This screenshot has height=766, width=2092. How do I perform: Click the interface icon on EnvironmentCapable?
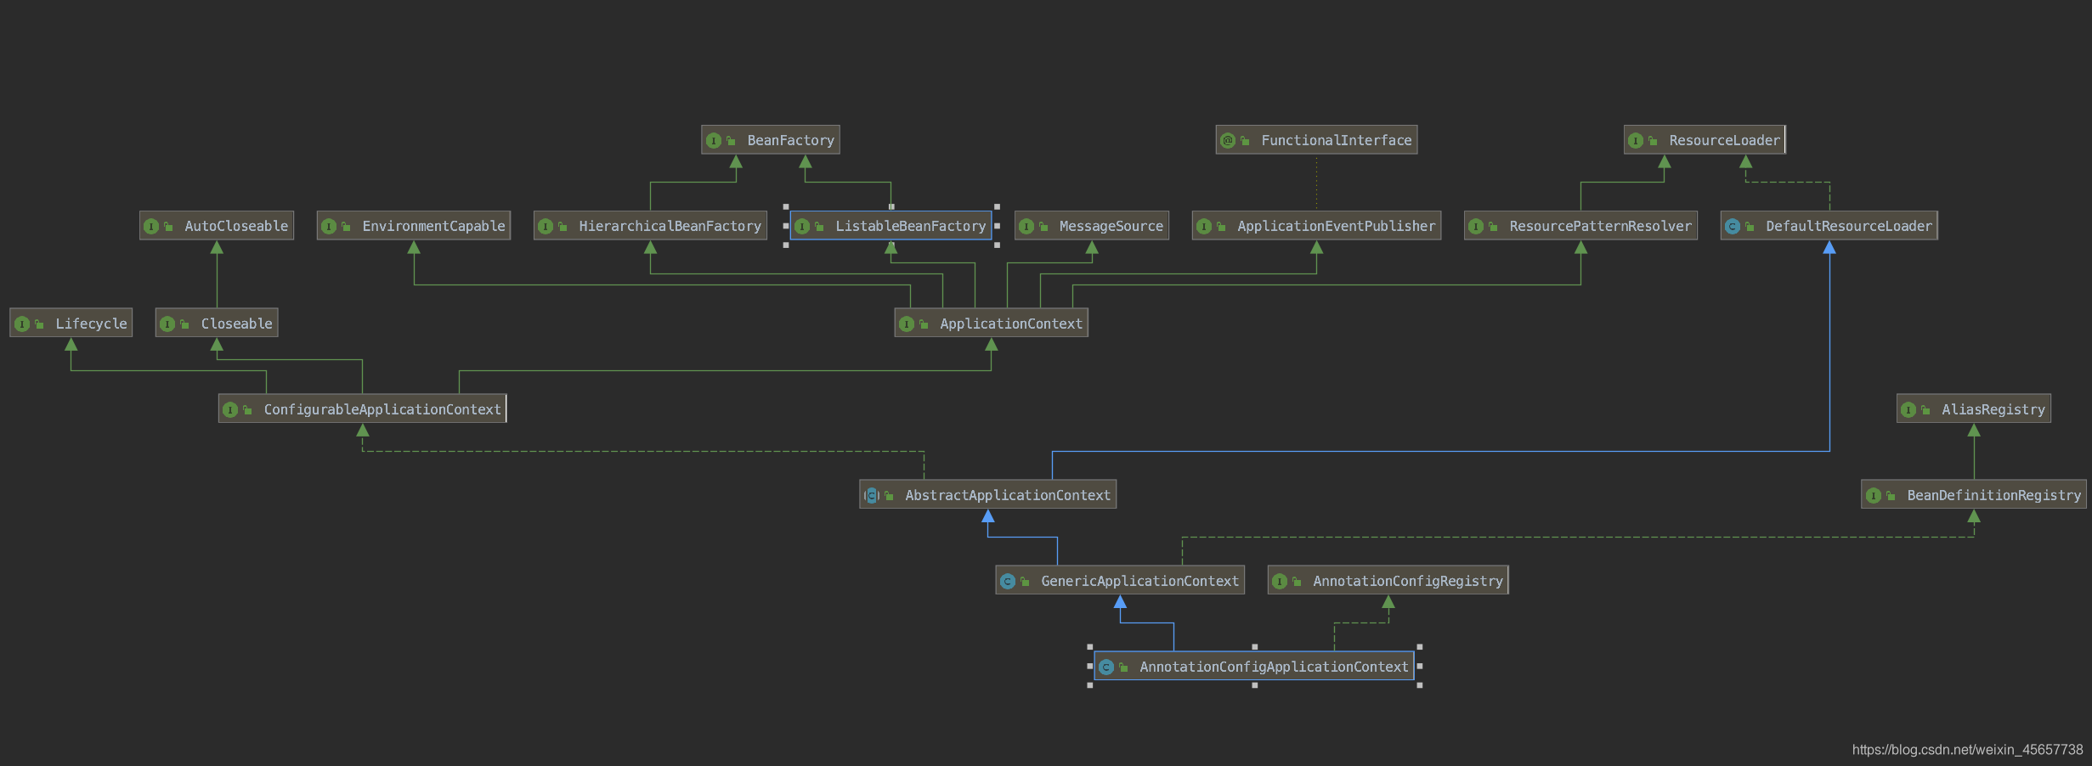(329, 227)
